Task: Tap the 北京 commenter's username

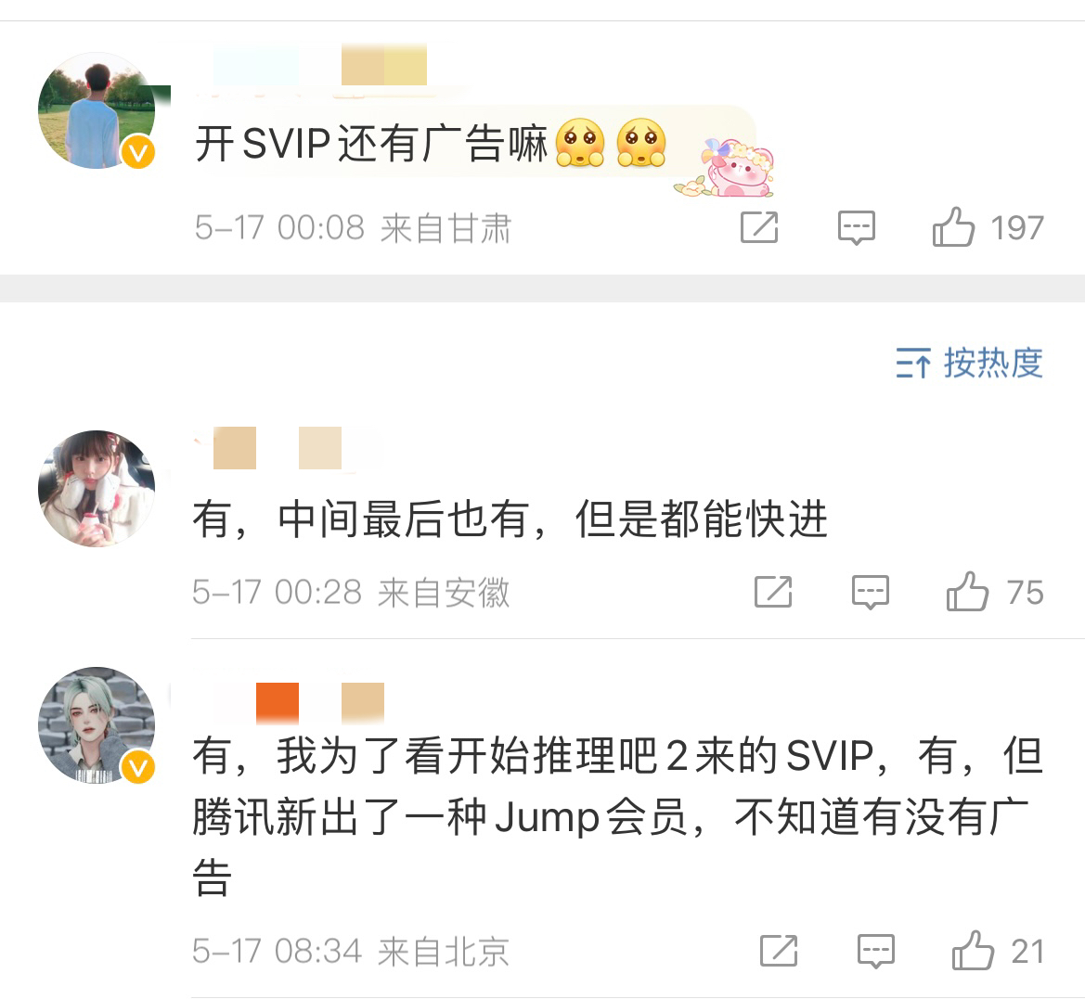Action: pyautogui.click(x=290, y=704)
